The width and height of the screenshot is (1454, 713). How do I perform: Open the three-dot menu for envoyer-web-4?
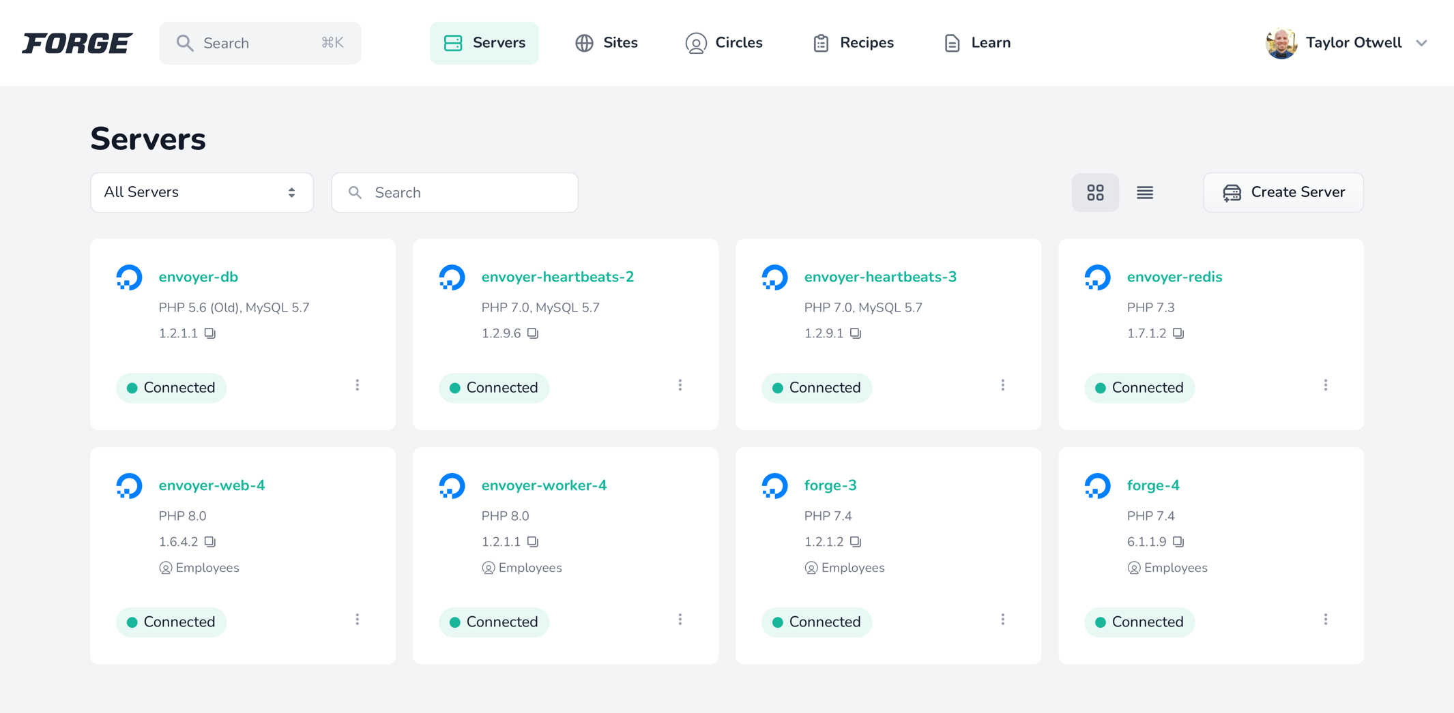coord(358,620)
